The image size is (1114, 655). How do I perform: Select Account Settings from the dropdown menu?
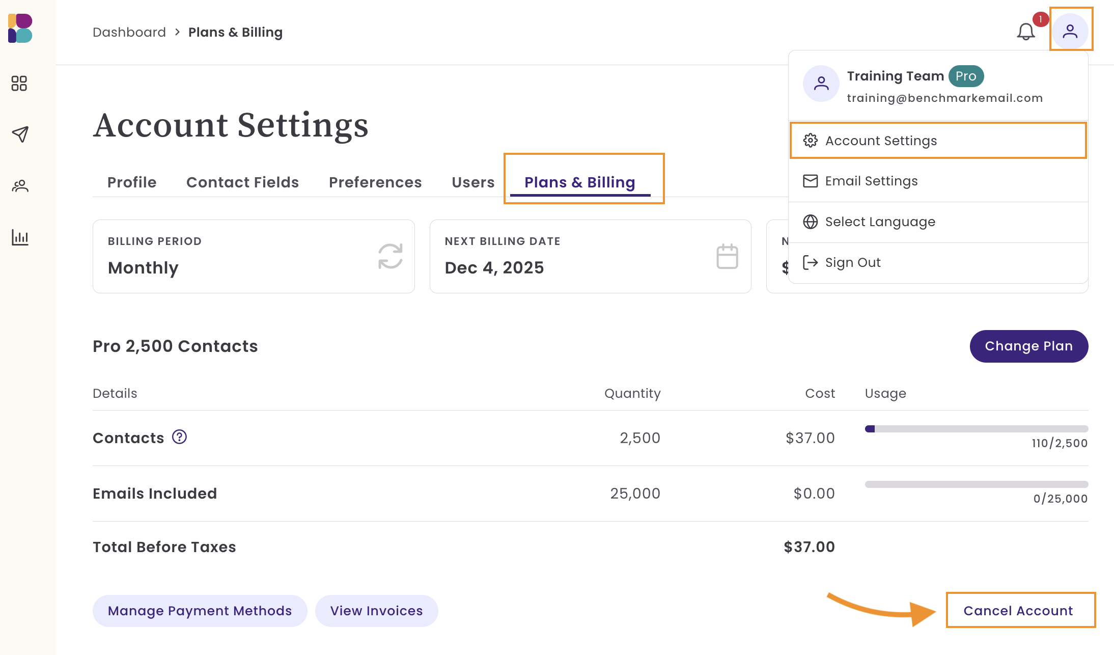881,141
